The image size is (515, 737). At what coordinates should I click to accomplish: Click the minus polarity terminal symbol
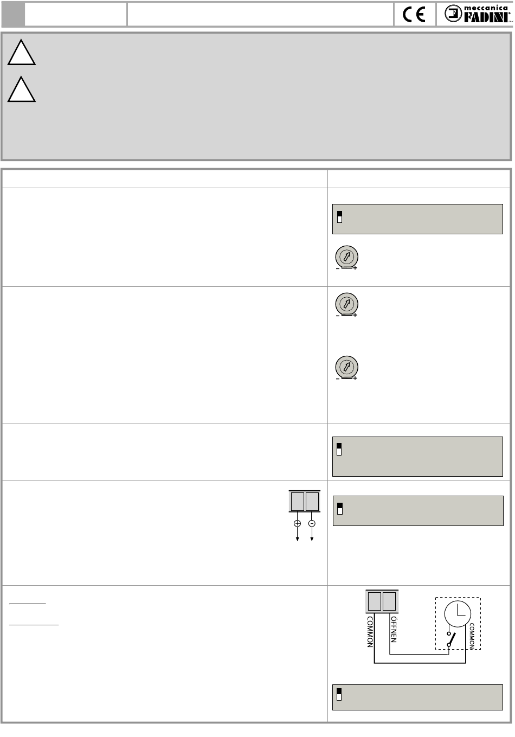(312, 523)
